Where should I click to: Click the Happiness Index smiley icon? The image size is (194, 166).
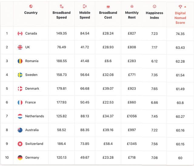point(154,6)
